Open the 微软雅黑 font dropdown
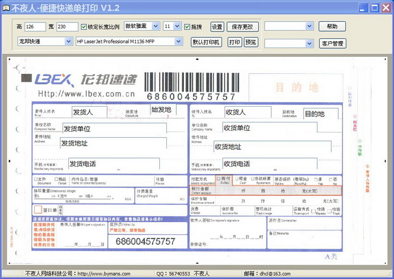The height and width of the screenshot is (279, 394). point(155,26)
